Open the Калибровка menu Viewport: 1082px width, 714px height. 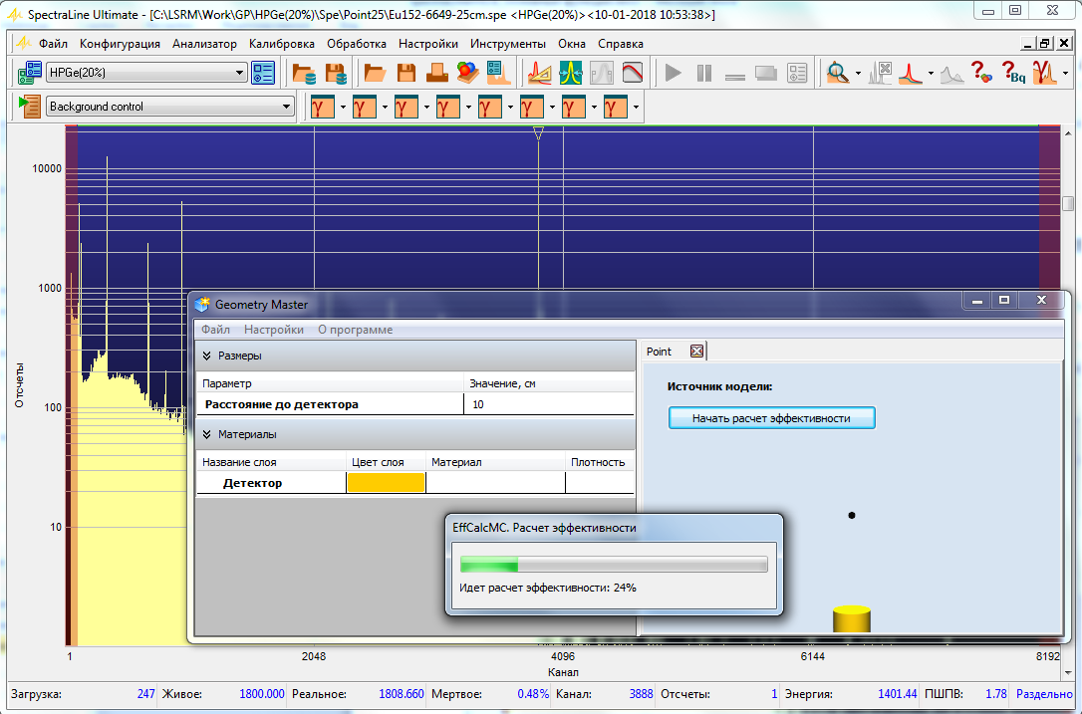[x=282, y=44]
